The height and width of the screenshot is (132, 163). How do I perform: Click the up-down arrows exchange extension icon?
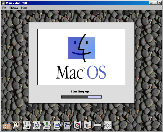27,125
